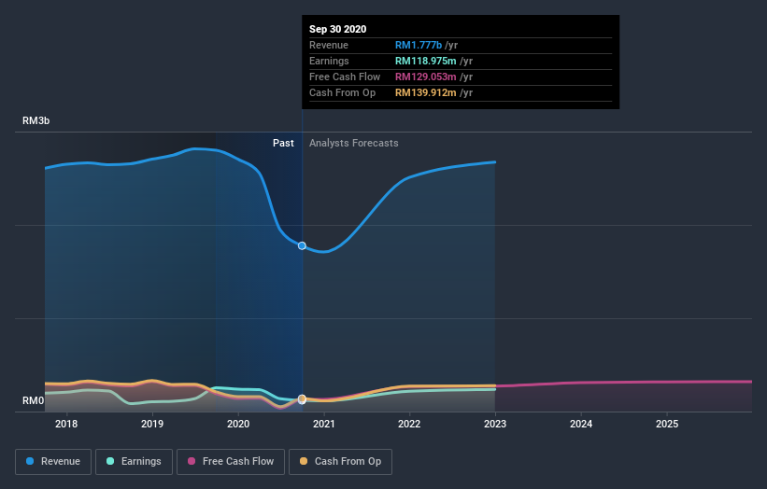Click the 2021 x-axis label
The image size is (767, 489).
coord(324,424)
